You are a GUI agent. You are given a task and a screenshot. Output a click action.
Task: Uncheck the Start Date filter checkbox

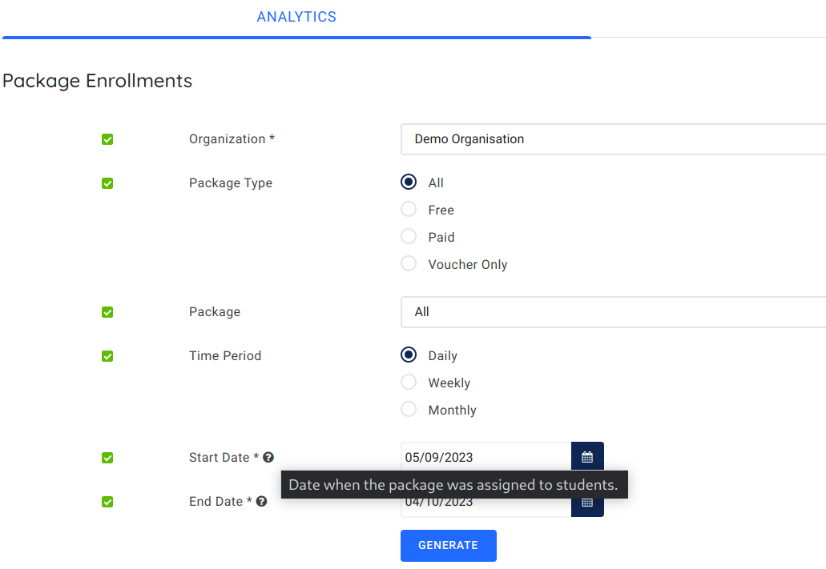(x=107, y=457)
